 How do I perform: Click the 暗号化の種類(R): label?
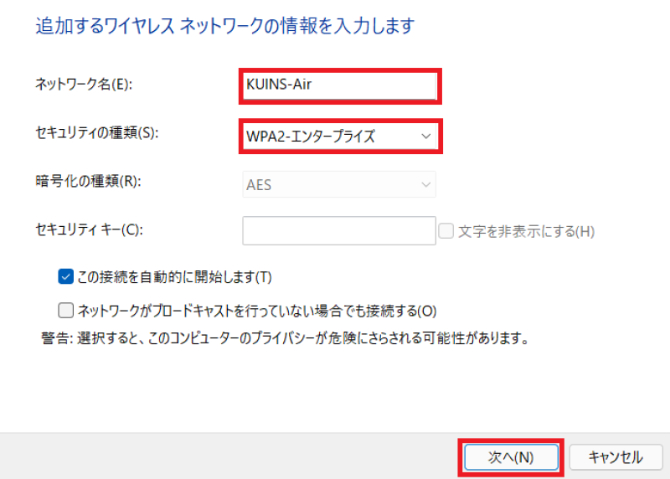click(88, 181)
